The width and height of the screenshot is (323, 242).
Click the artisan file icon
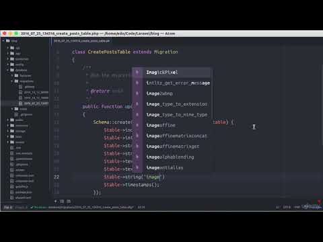click(12, 170)
